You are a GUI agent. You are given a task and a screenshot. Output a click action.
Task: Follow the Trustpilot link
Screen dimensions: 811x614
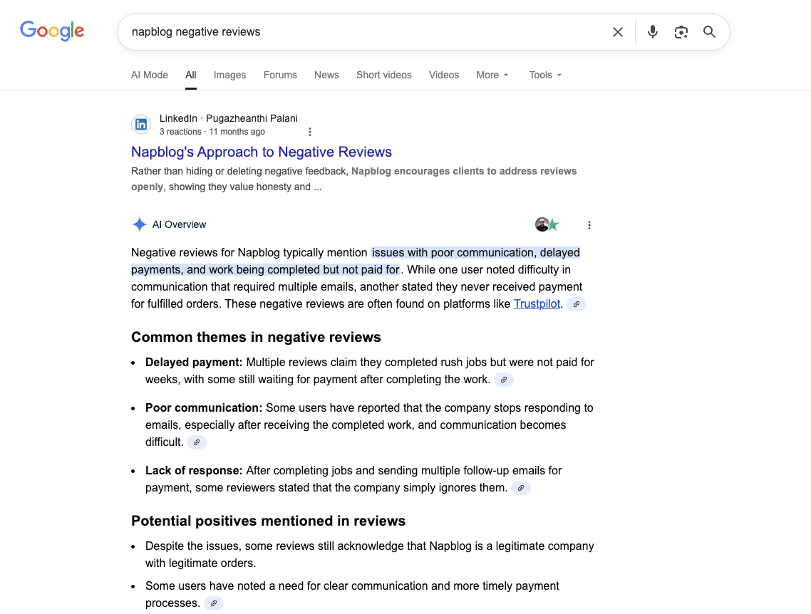537,304
